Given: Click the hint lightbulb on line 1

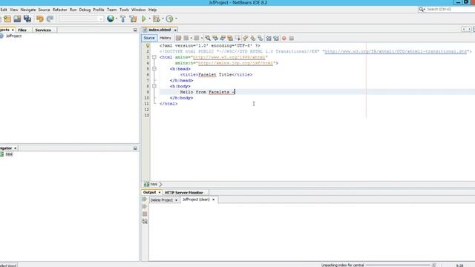Looking at the screenshot, I should coord(148,46).
